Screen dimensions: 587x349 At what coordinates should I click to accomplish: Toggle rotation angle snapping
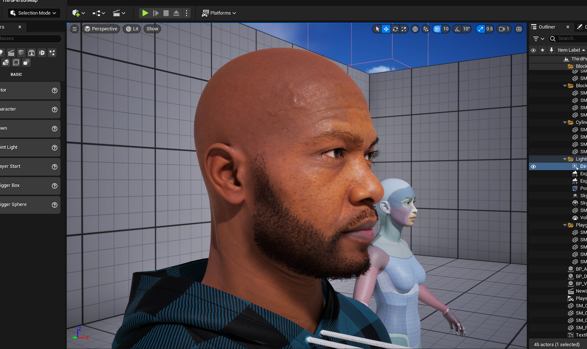[458, 29]
